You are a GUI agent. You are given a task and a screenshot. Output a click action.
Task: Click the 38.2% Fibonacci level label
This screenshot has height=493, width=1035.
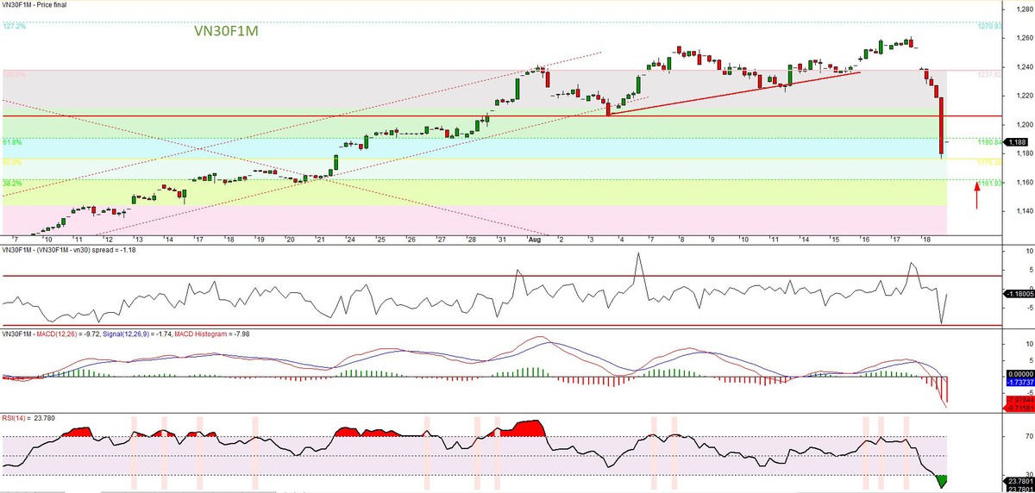click(12, 183)
